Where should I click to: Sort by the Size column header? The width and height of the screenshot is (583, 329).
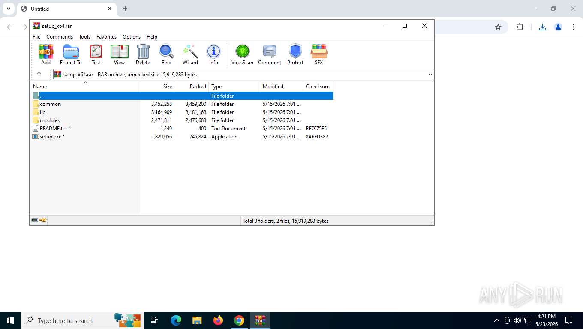click(x=157, y=87)
